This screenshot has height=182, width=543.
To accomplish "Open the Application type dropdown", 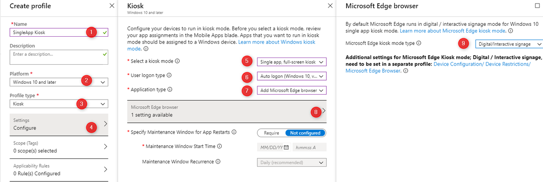I will pos(291,91).
